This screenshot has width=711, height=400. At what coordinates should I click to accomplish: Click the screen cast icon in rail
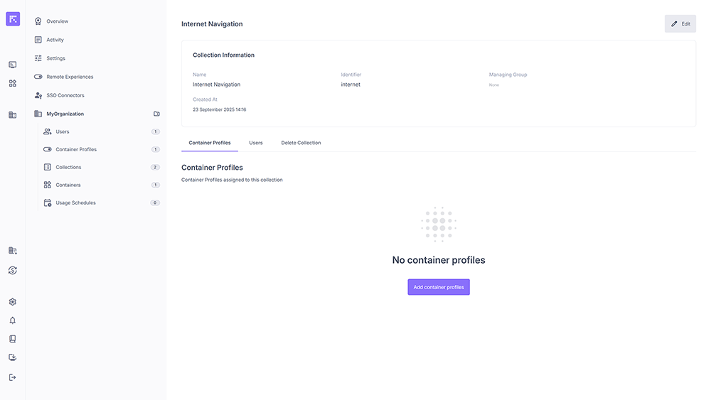[x=12, y=65]
